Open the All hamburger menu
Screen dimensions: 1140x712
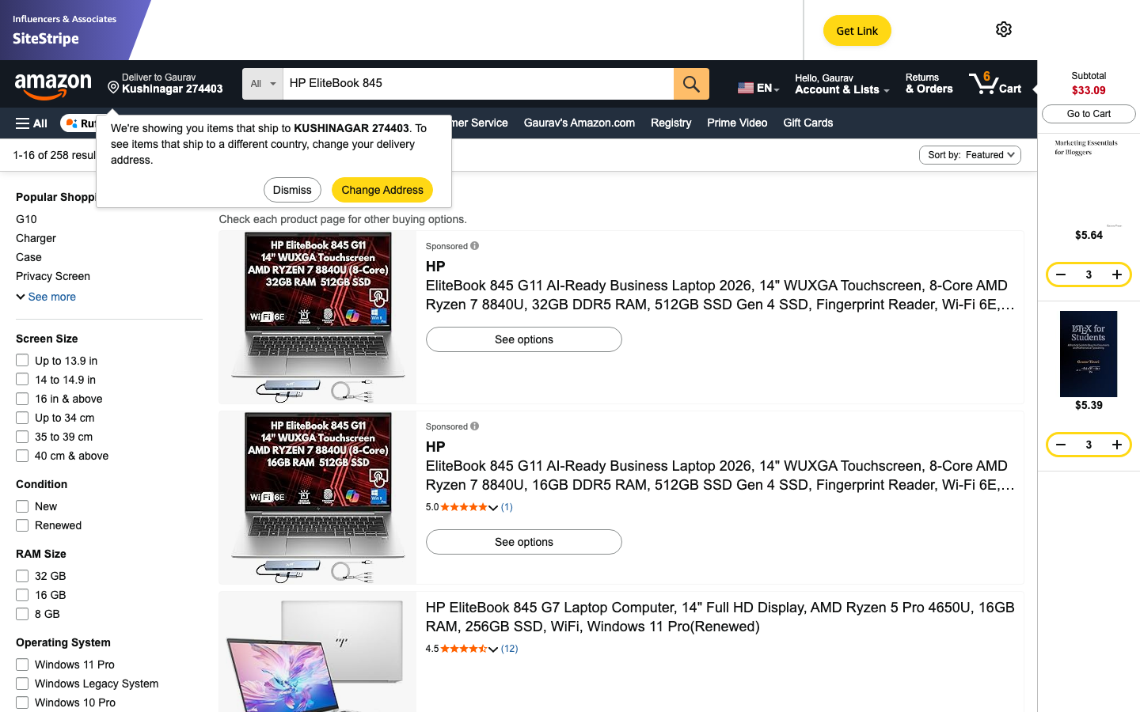click(x=31, y=123)
